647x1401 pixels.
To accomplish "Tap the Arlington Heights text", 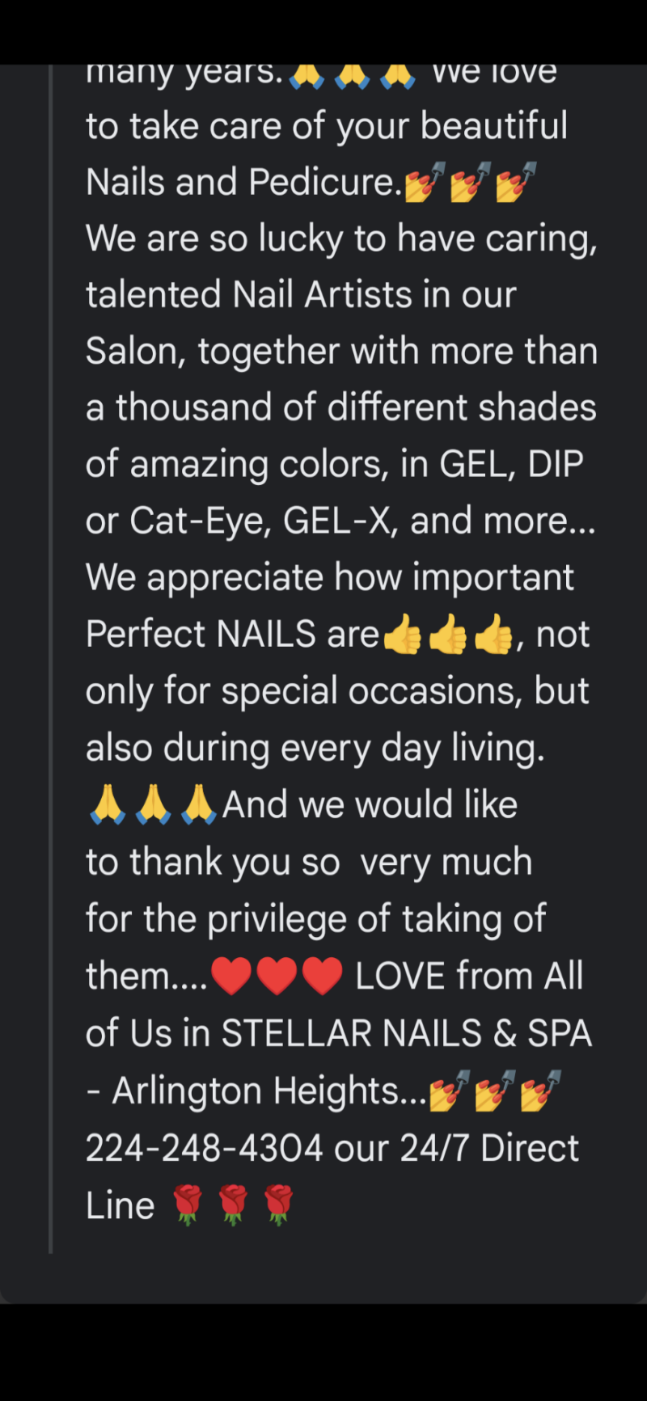I will click(x=256, y=1091).
